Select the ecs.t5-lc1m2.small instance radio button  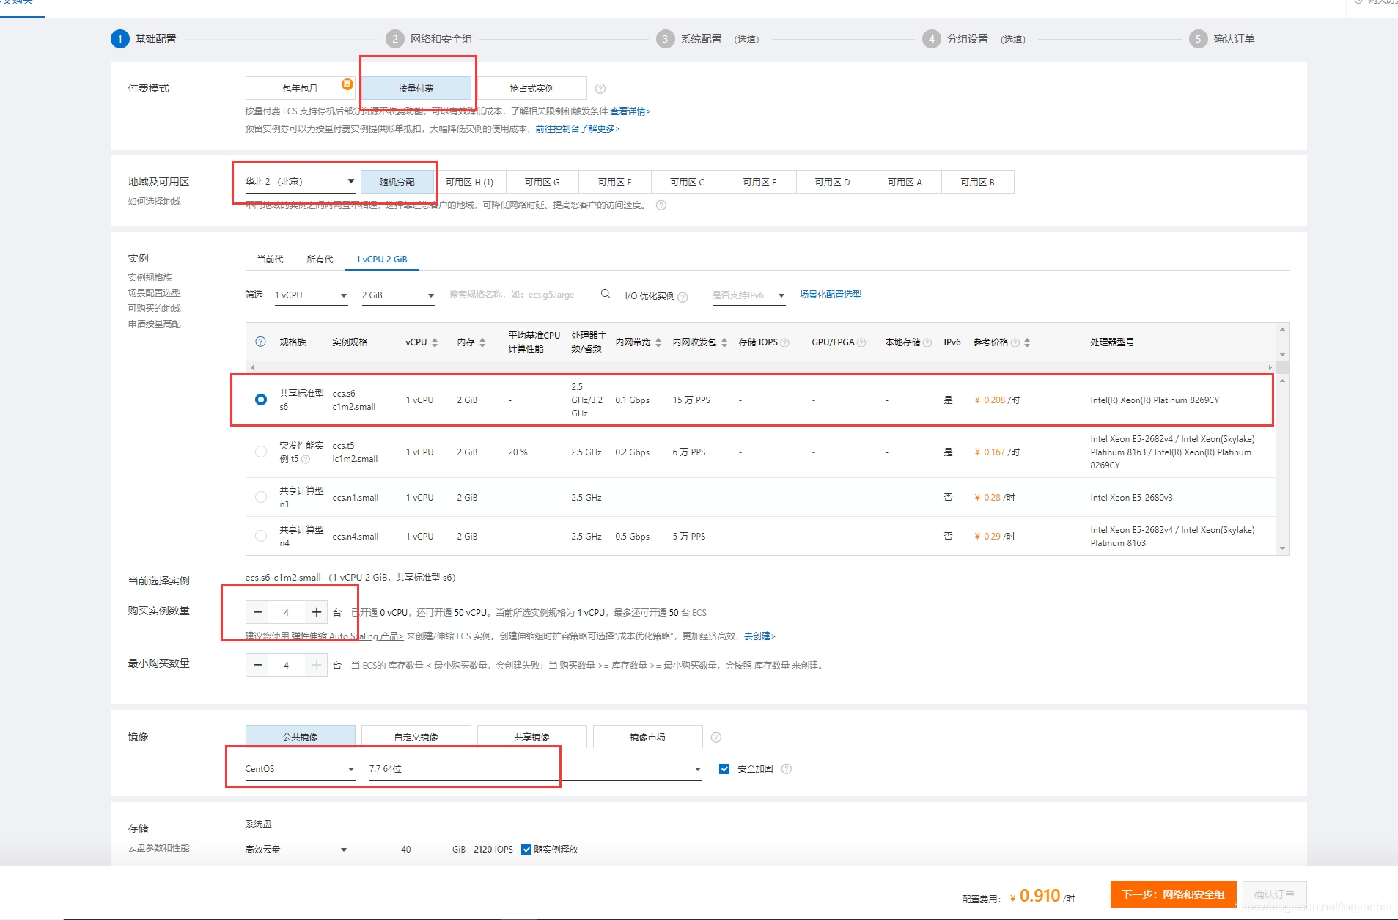coord(261,452)
